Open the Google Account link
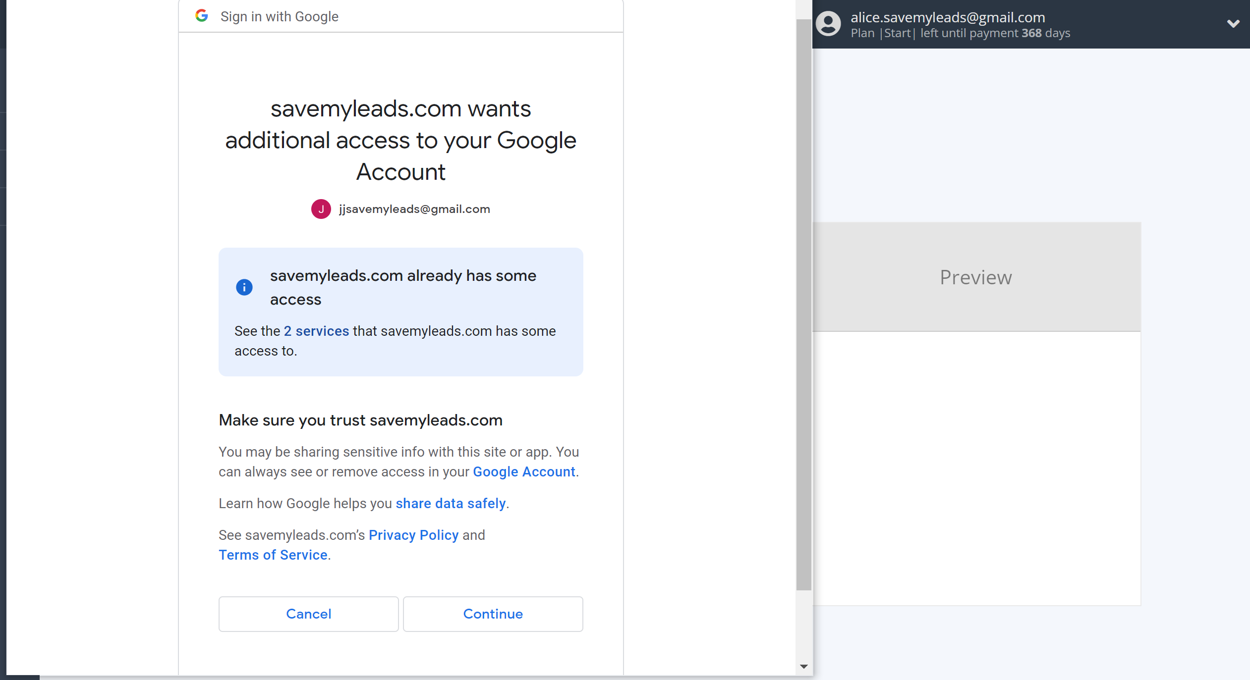Screen dimensions: 1250x680 [x=524, y=471]
